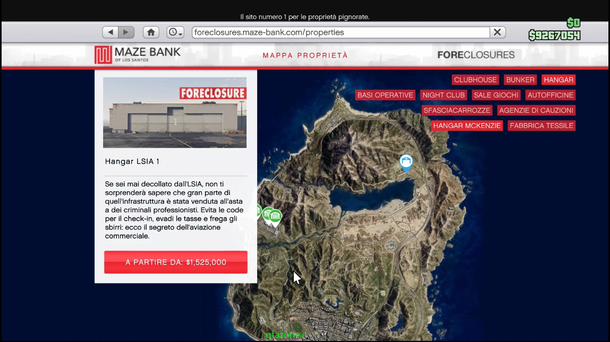The height and width of the screenshot is (342, 610).
Task: Click the Foreclosures header link
Action: click(476, 55)
